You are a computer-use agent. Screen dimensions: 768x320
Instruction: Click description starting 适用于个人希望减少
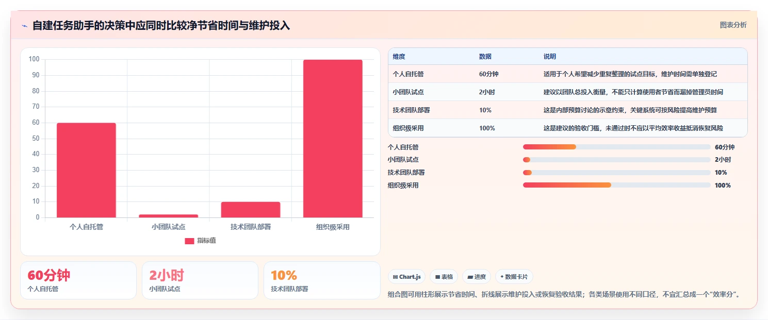pyautogui.click(x=630, y=74)
